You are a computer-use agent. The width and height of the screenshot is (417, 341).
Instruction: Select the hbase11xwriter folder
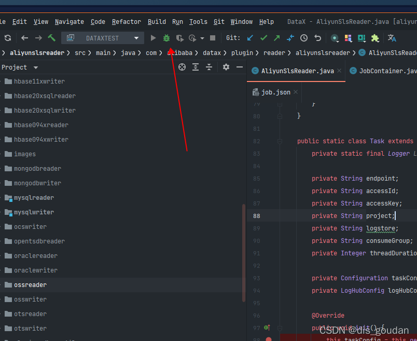39,81
